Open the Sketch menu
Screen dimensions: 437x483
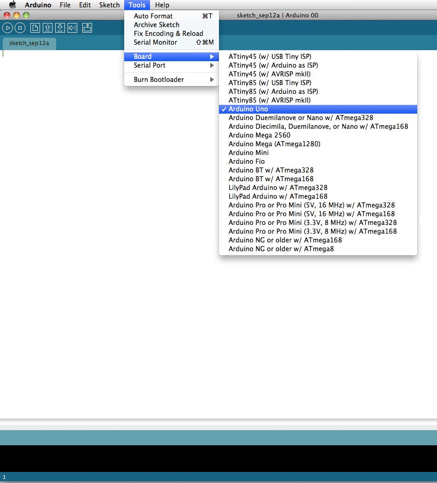(109, 5)
